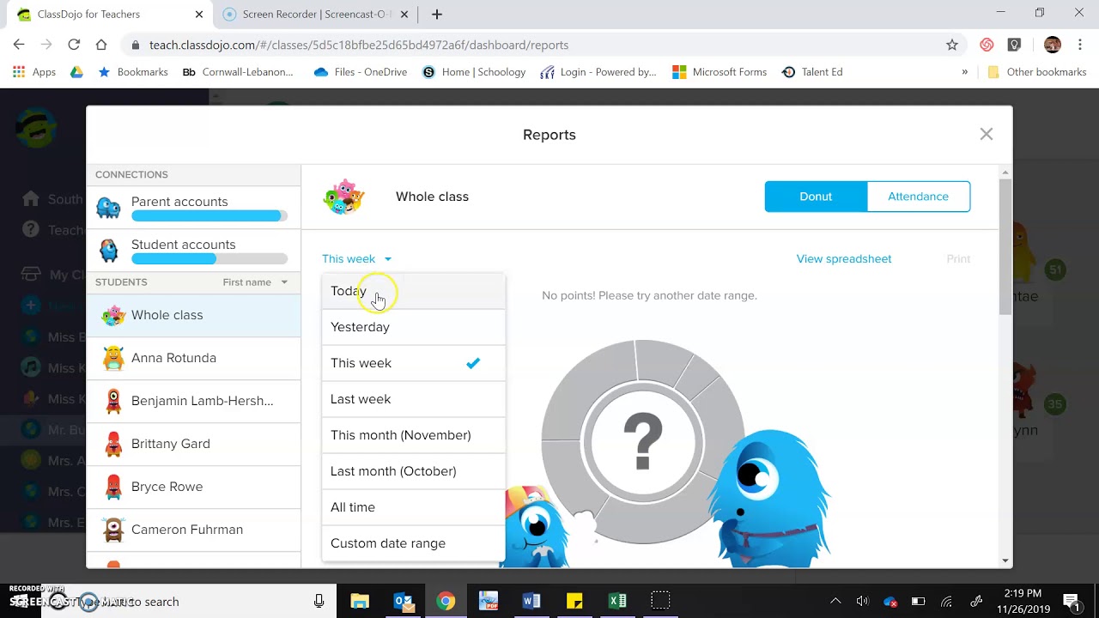
Task: Choose This month (November) option
Action: click(x=413, y=435)
